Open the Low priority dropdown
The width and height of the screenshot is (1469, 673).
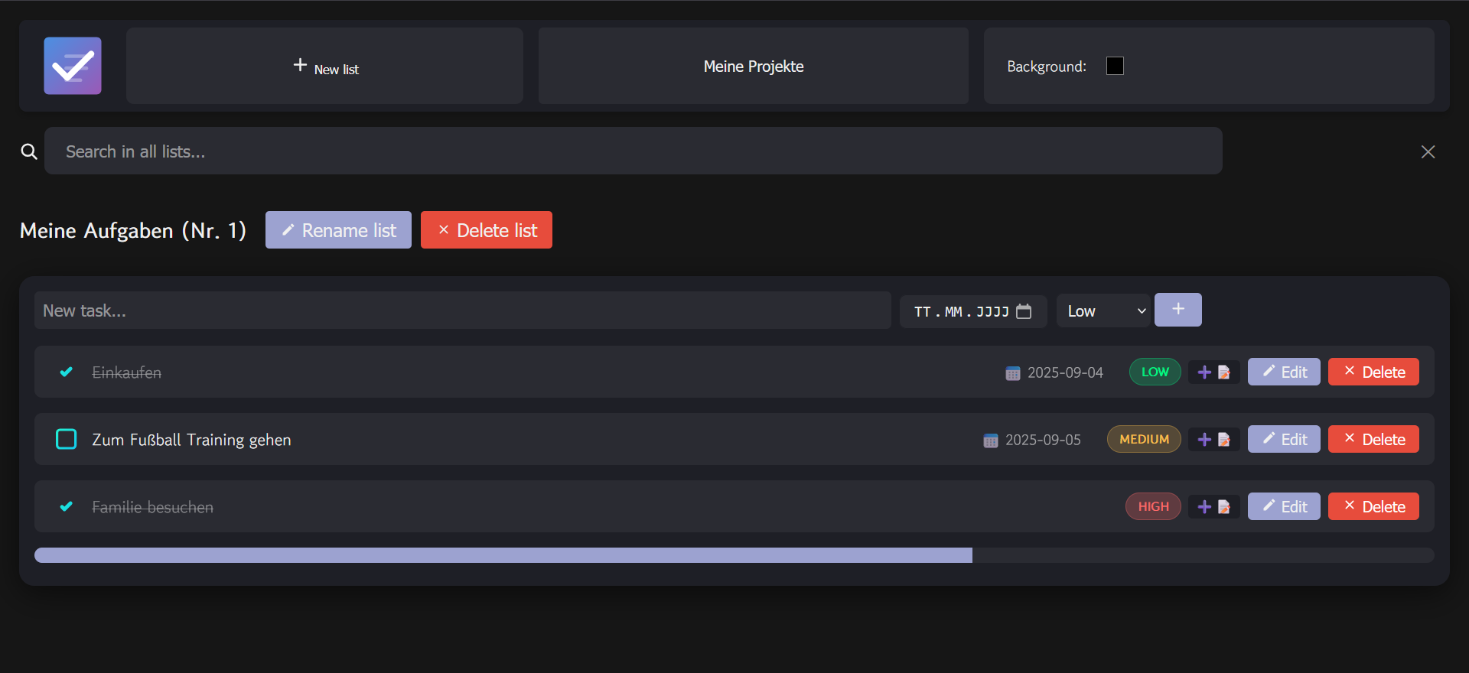1103,311
